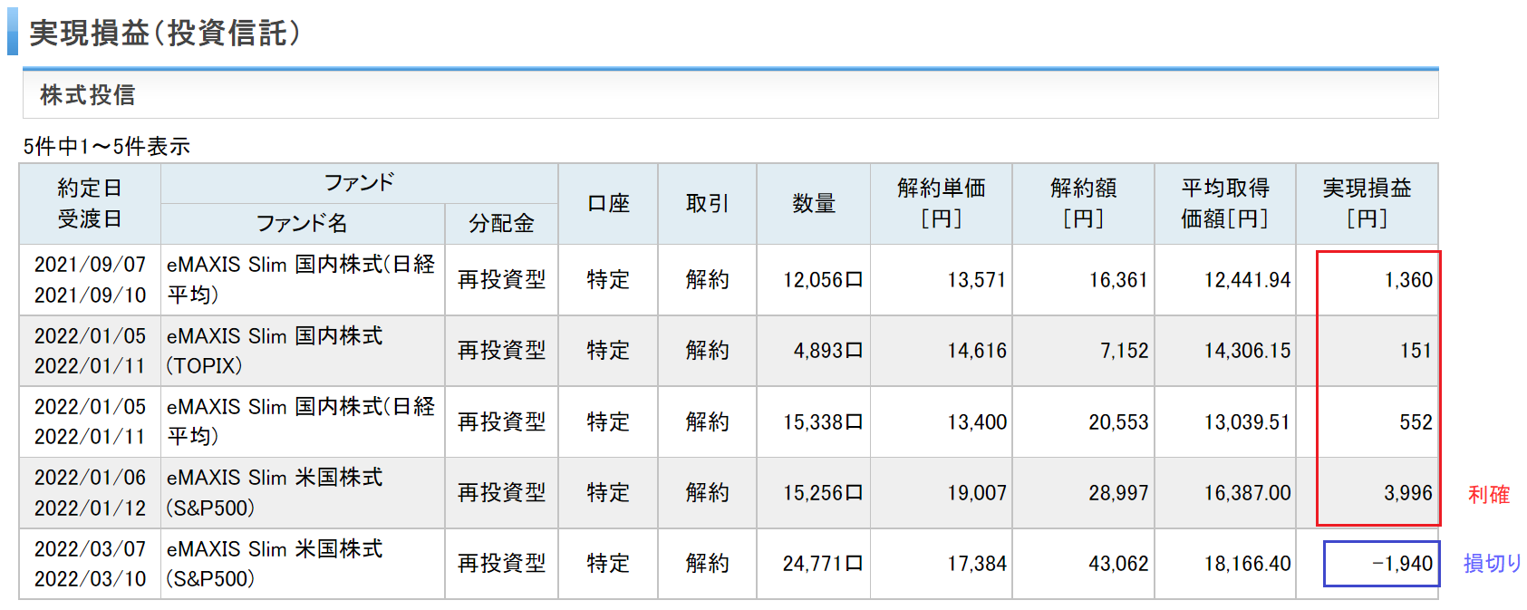Viewport: 1527px width, 610px height.
Task: Click the 解約額 value 16,361
Action: tap(1118, 280)
